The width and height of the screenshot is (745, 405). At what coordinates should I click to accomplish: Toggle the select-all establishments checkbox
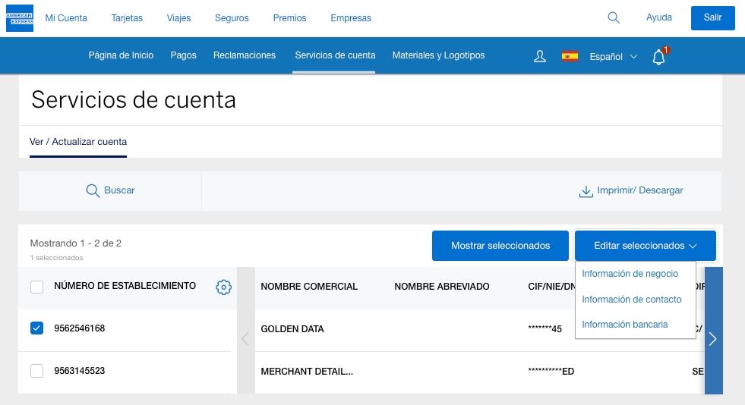(x=36, y=287)
